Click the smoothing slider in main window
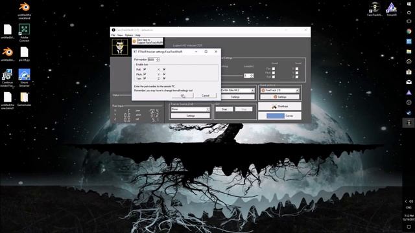 click(x=231, y=76)
